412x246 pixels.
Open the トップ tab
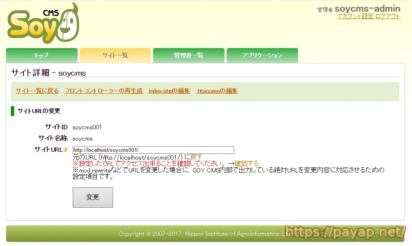[42, 55]
